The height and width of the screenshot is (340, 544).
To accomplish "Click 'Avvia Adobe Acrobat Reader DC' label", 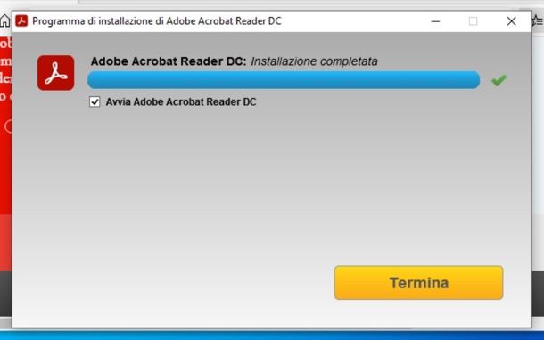I will pyautogui.click(x=181, y=101).
